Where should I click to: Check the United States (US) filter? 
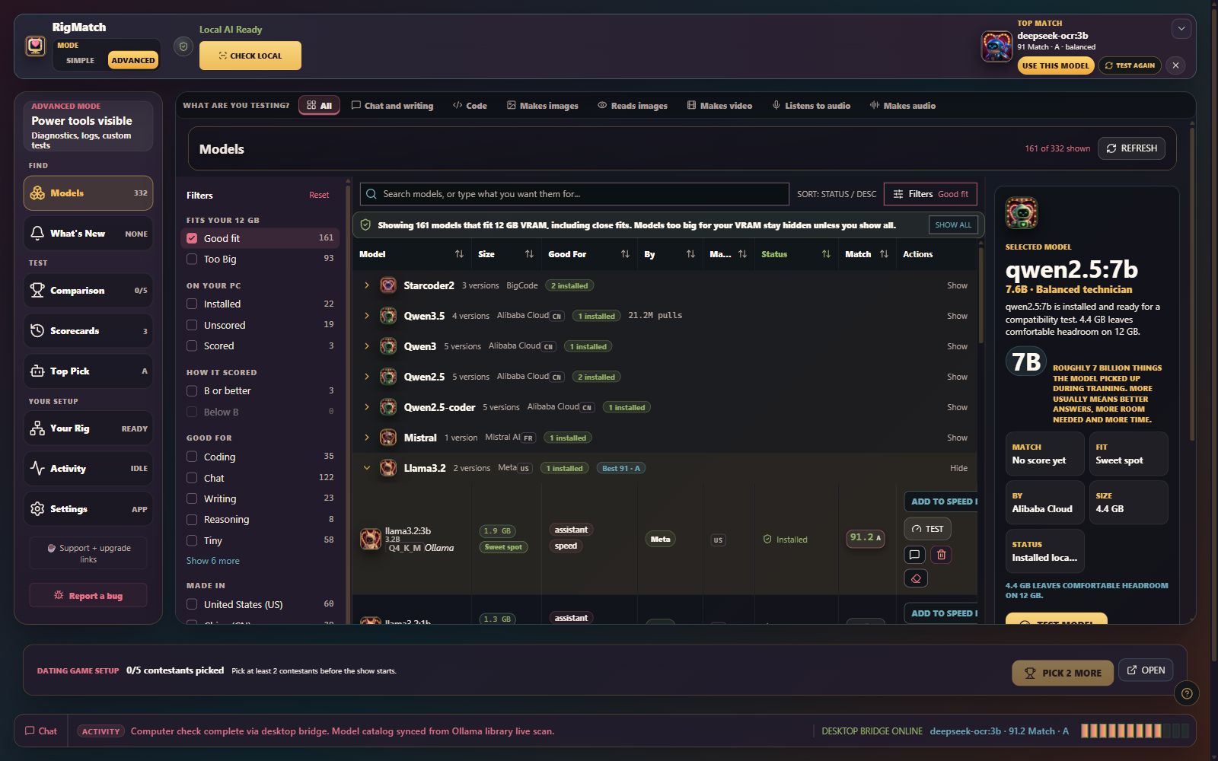click(192, 604)
